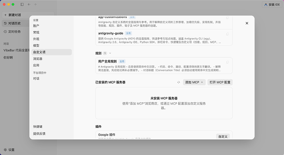This screenshot has width=284, height=155.
Task: Open the 用户全局规则 rule card
Action: pyautogui.click(x=164, y=66)
